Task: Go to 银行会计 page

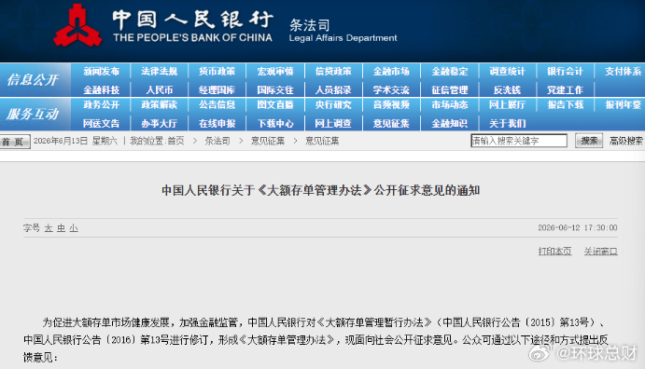Action: (x=566, y=72)
